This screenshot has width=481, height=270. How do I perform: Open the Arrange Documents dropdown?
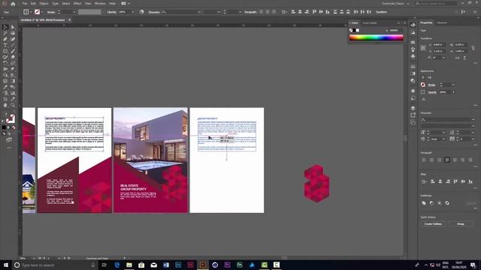click(x=126, y=4)
